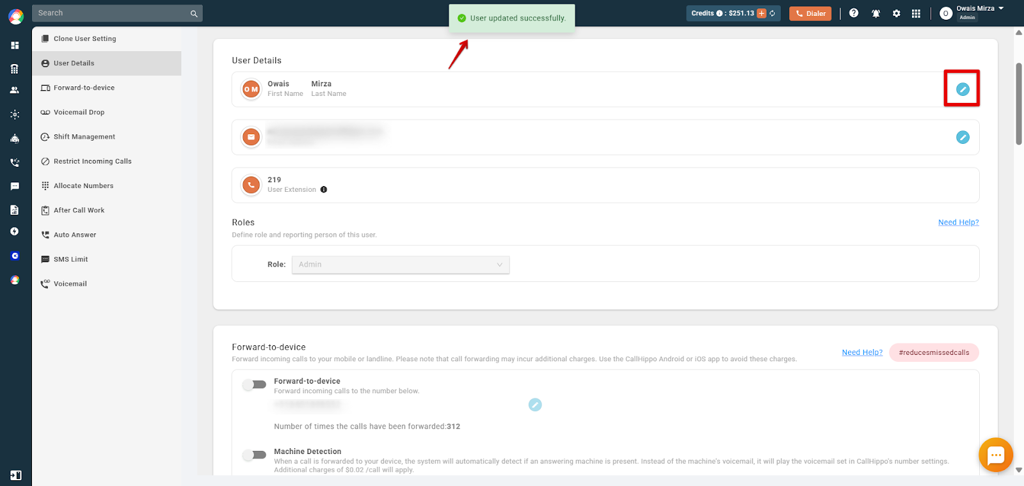1024x486 pixels.
Task: Click the calls forwarded count 312 text
Action: tap(454, 427)
